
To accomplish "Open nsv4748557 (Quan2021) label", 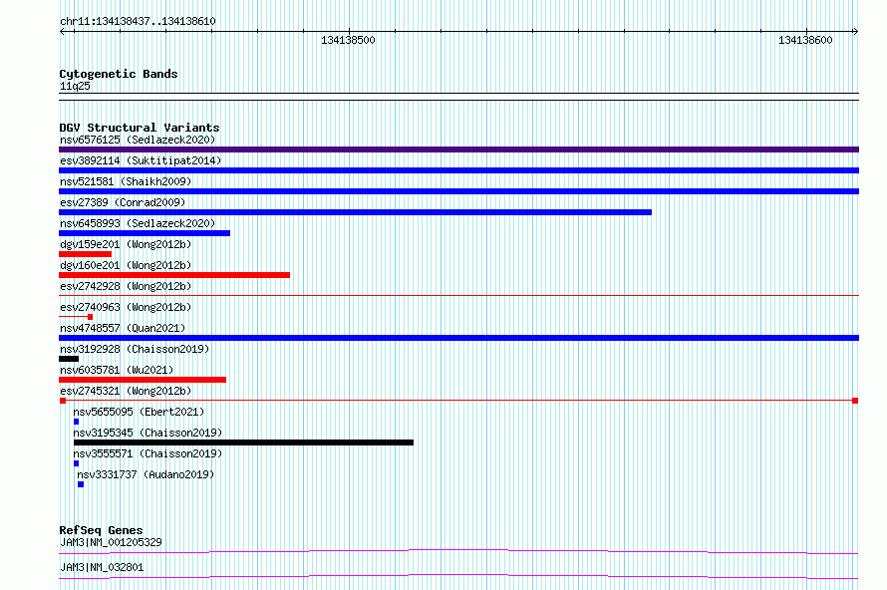I will pos(123,328).
